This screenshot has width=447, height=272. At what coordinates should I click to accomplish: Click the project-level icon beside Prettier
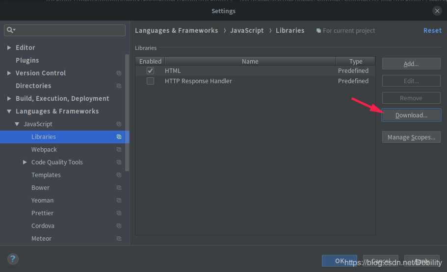119,213
